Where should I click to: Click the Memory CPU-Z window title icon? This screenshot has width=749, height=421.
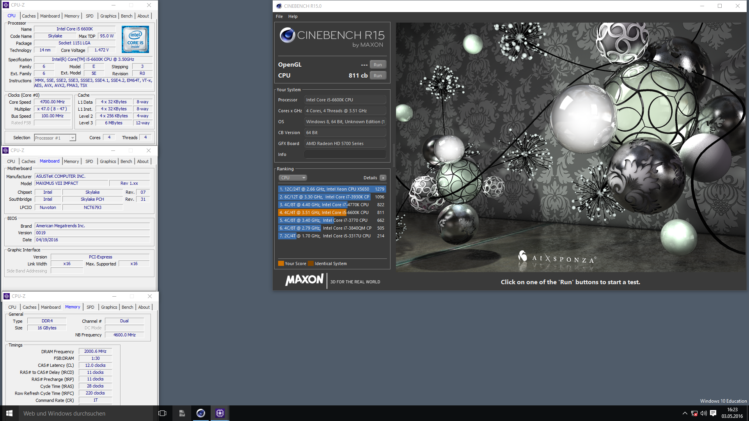pyautogui.click(x=7, y=296)
